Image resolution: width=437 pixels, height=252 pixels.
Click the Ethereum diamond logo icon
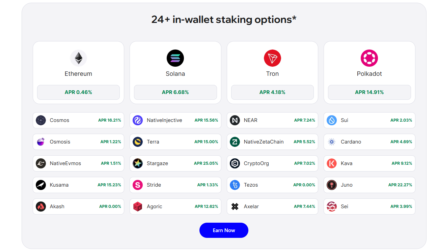click(x=78, y=58)
